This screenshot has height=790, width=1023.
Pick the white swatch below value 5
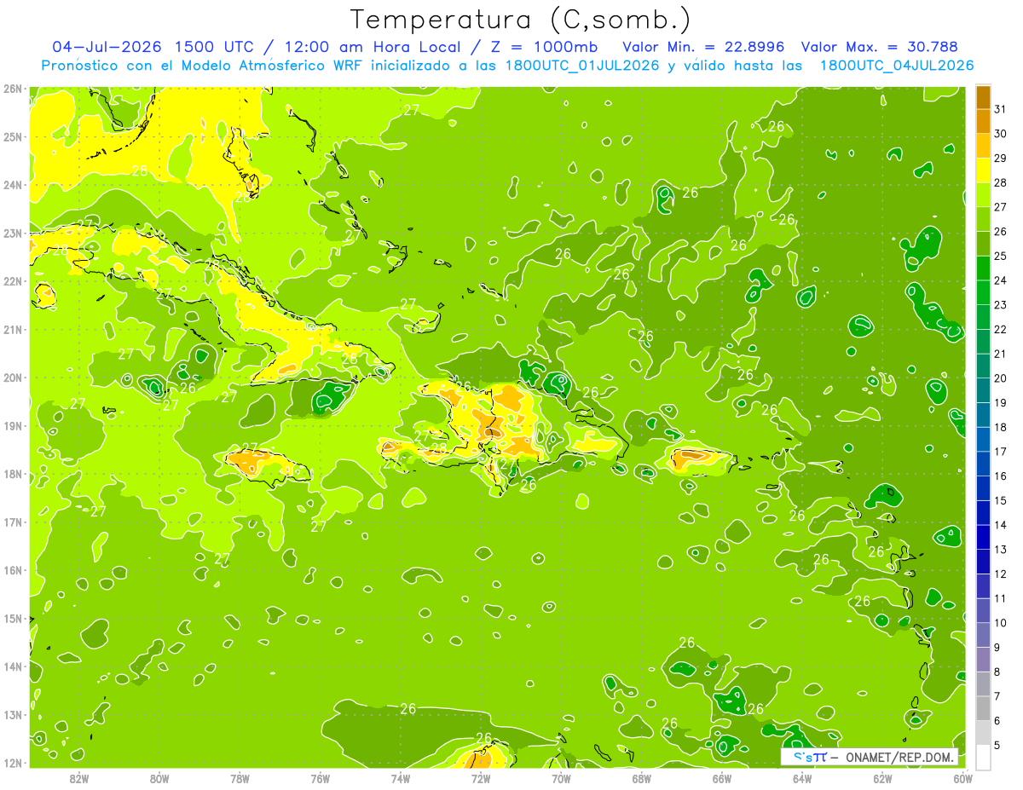click(983, 756)
